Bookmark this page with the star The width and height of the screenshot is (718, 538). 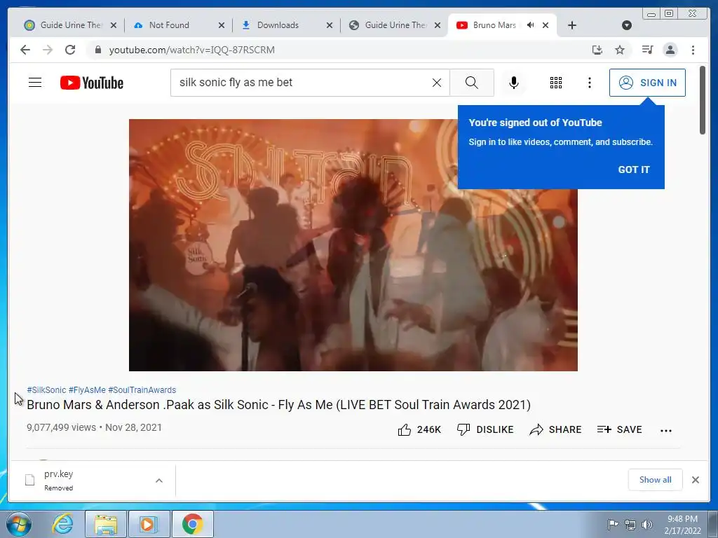pos(620,50)
